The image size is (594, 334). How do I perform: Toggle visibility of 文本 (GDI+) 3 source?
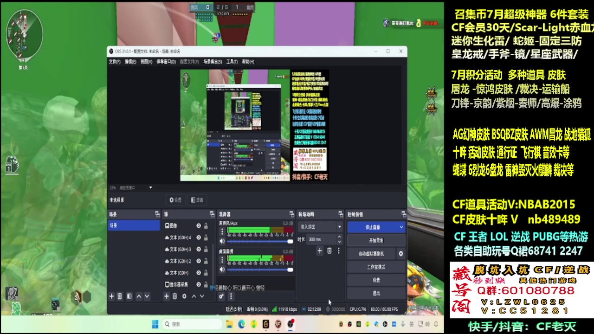pos(198,249)
